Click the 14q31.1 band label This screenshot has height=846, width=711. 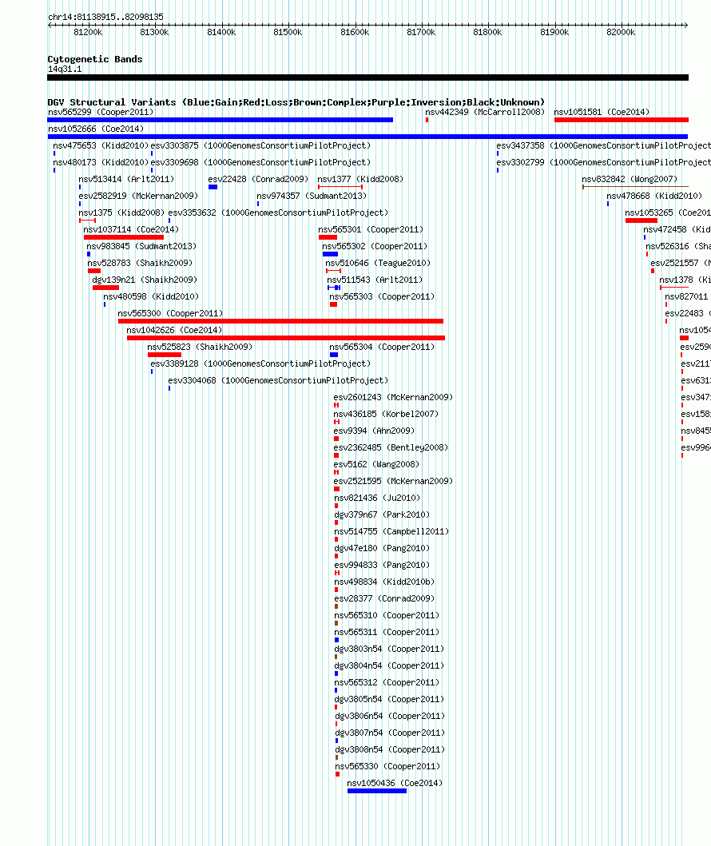pos(65,69)
